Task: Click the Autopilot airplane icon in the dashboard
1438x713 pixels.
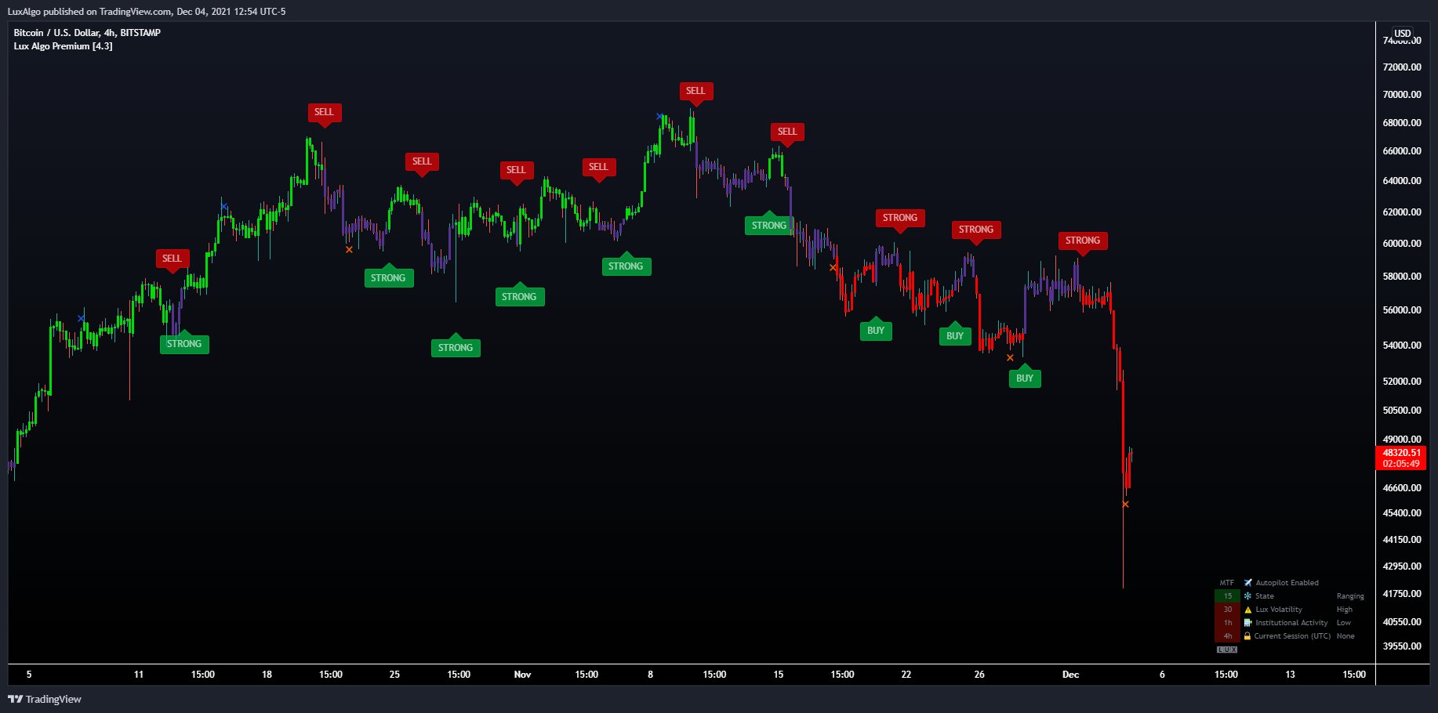Action: 1247,582
